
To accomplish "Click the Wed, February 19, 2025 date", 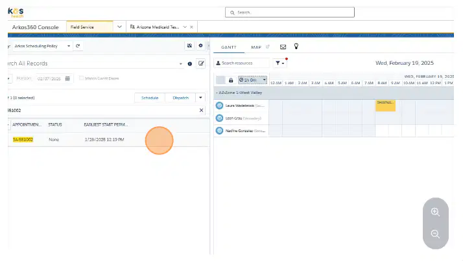I will [405, 63].
